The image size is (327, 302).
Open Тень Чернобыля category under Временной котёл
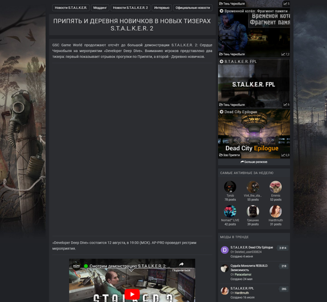click(x=232, y=54)
